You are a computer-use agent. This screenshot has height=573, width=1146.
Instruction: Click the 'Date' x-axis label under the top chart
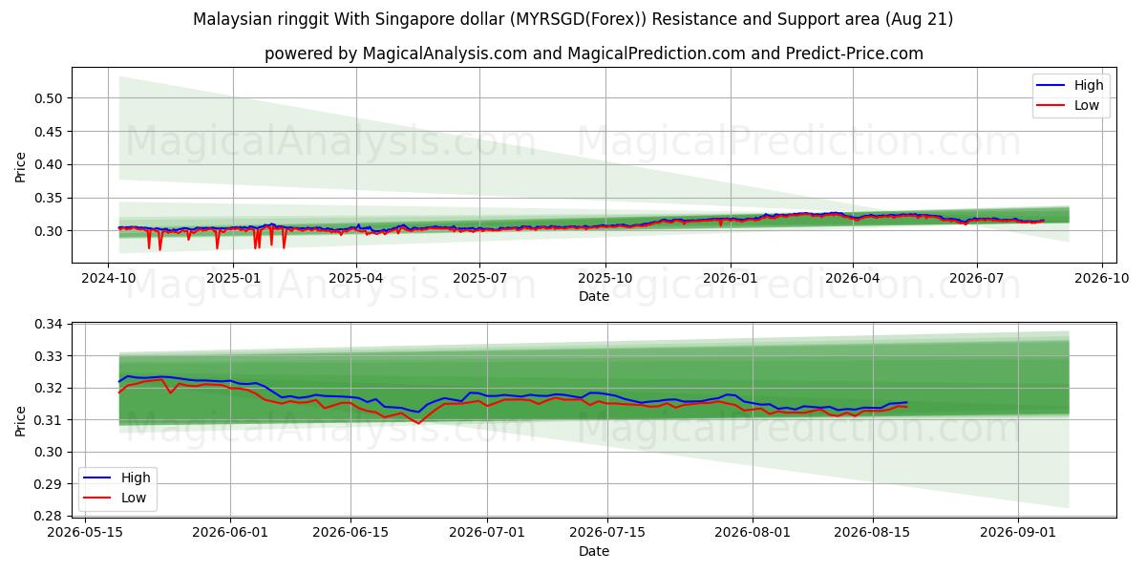(x=594, y=297)
